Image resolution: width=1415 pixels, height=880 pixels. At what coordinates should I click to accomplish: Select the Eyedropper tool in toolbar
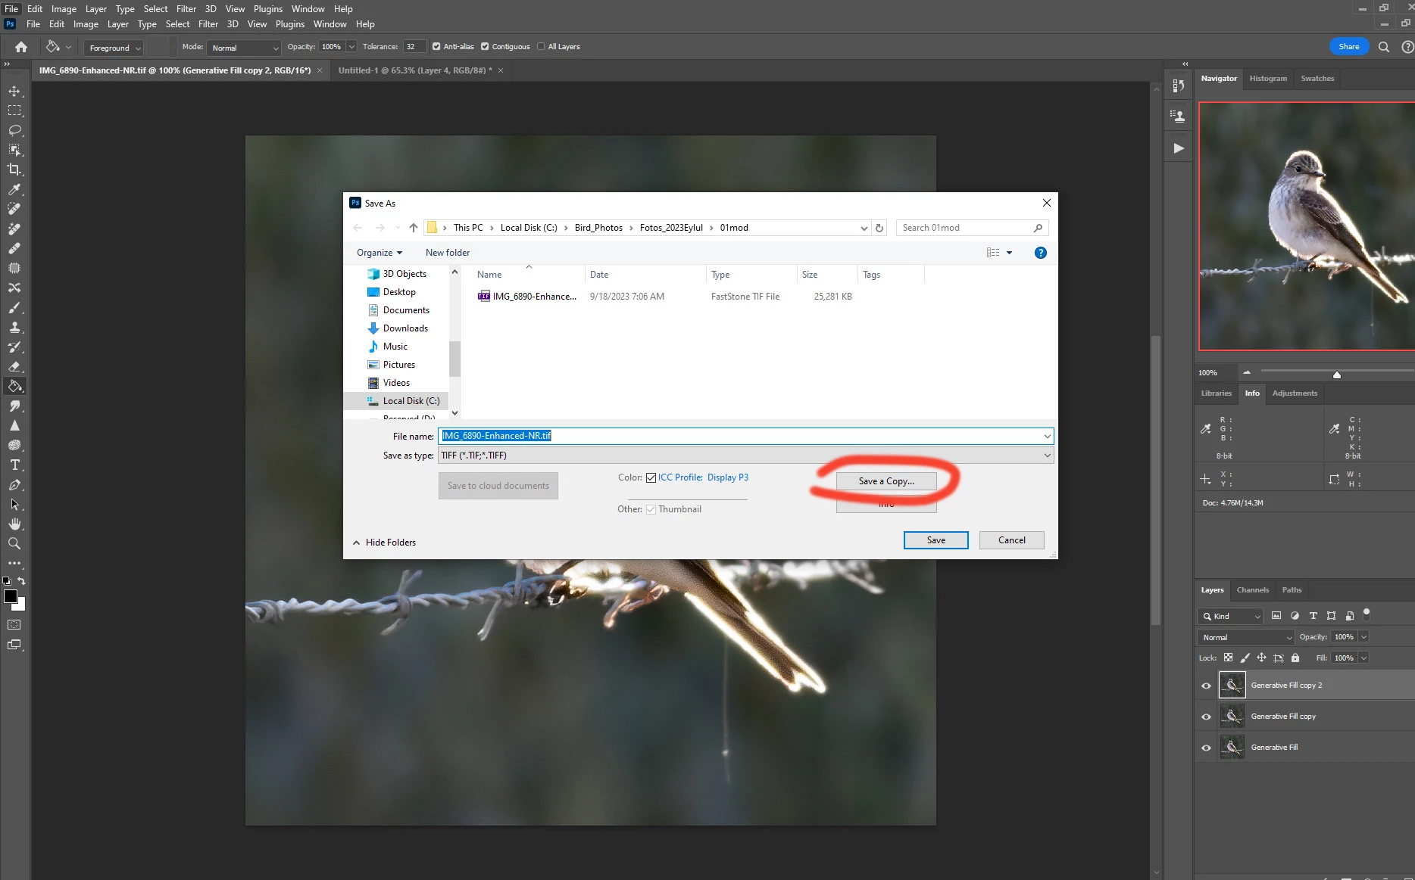click(x=14, y=189)
